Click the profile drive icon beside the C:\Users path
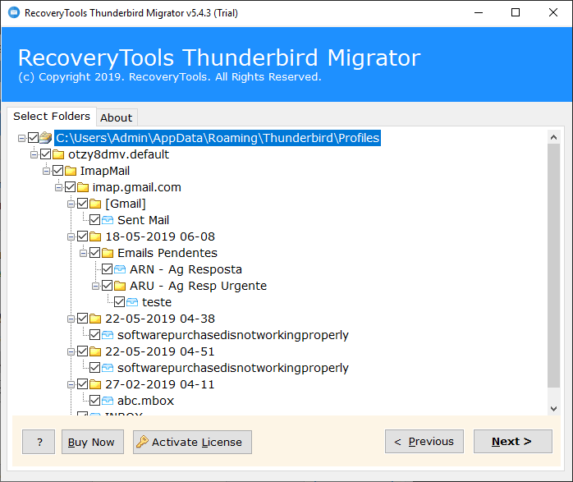 (46, 138)
